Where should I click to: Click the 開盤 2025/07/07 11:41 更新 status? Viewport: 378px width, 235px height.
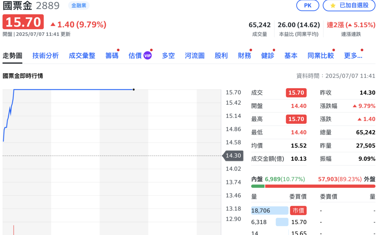pos(37,34)
